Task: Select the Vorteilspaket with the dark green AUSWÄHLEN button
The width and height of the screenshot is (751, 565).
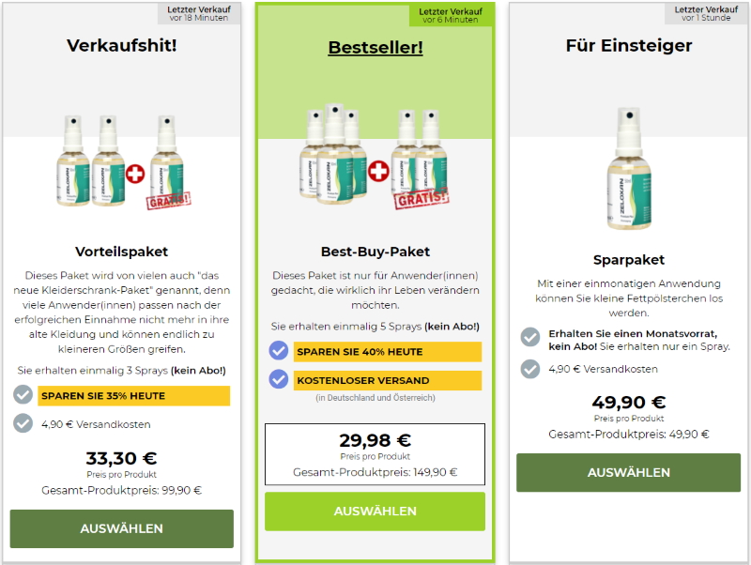Action: point(122,528)
